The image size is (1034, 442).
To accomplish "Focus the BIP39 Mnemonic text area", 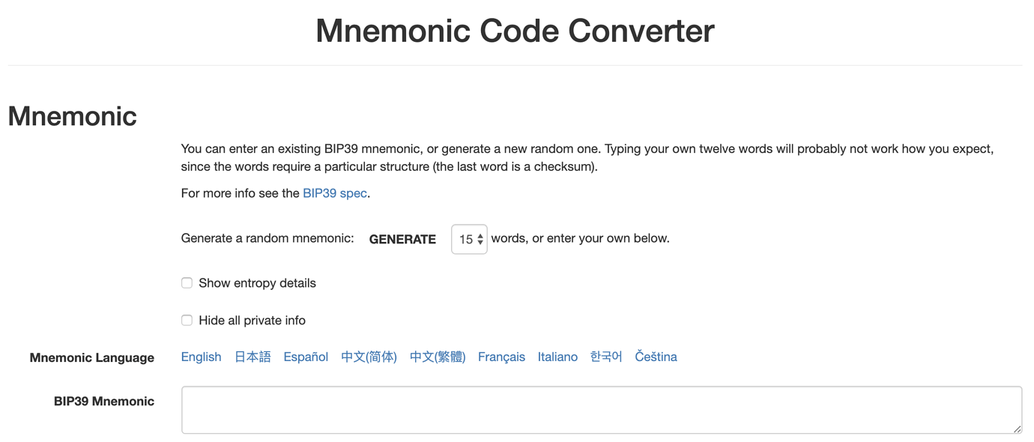I will coord(602,410).
